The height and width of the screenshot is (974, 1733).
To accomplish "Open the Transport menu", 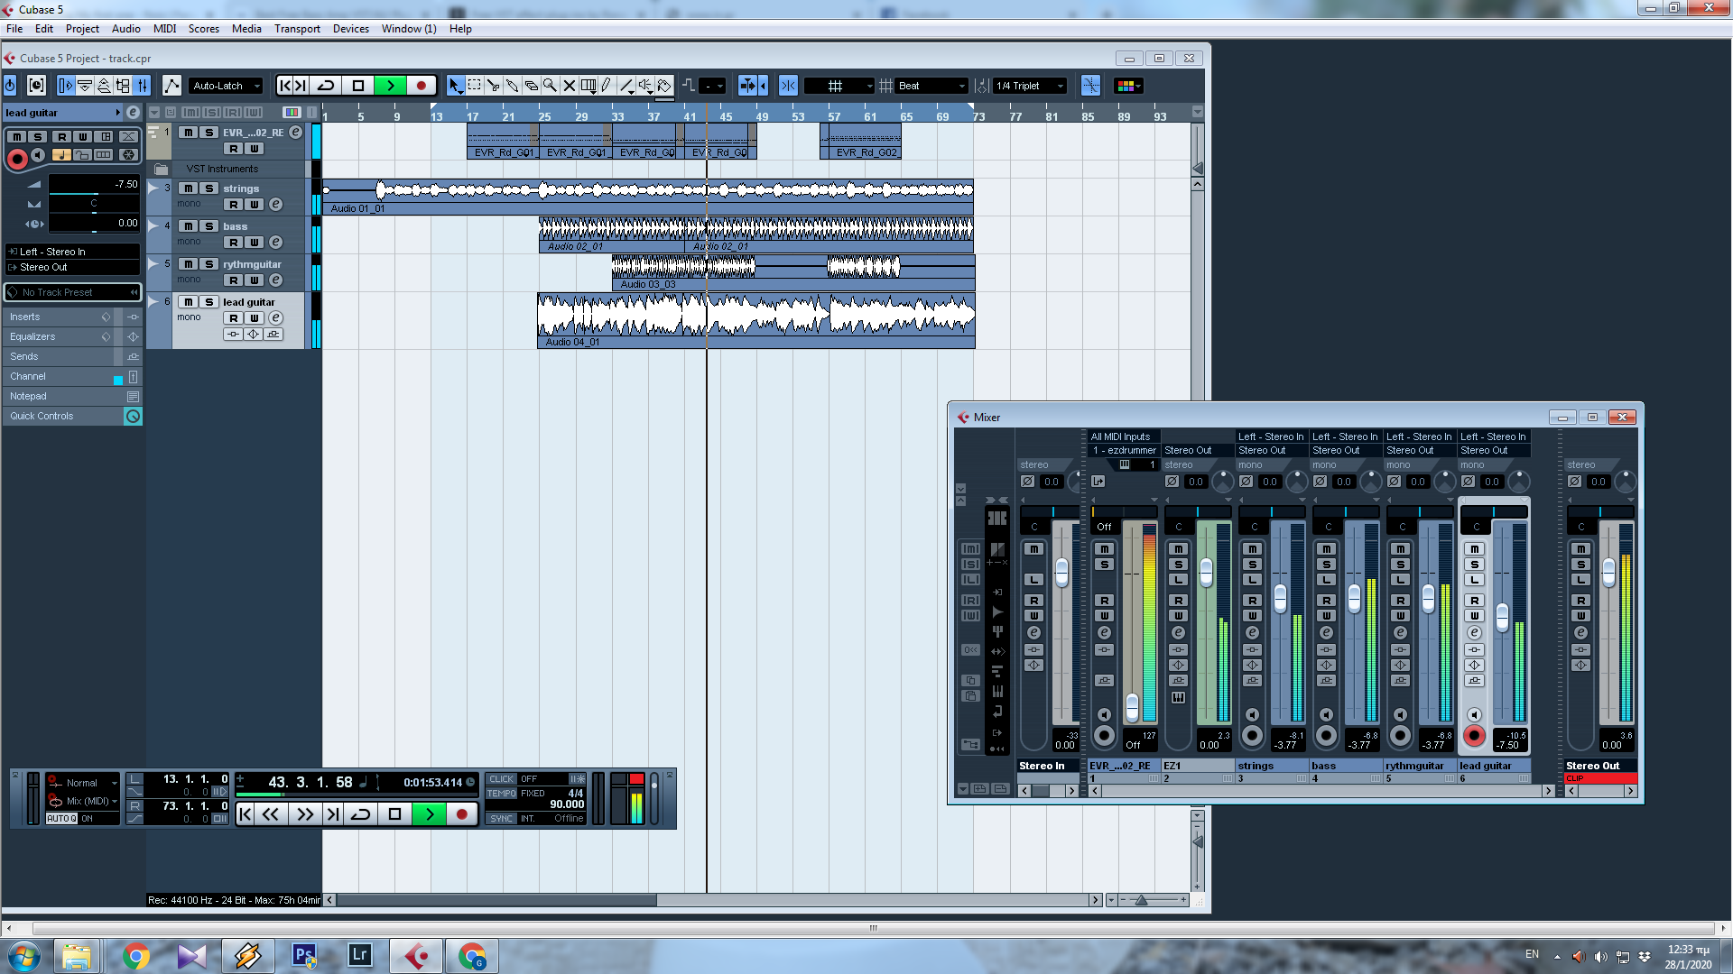I will pos(297,29).
